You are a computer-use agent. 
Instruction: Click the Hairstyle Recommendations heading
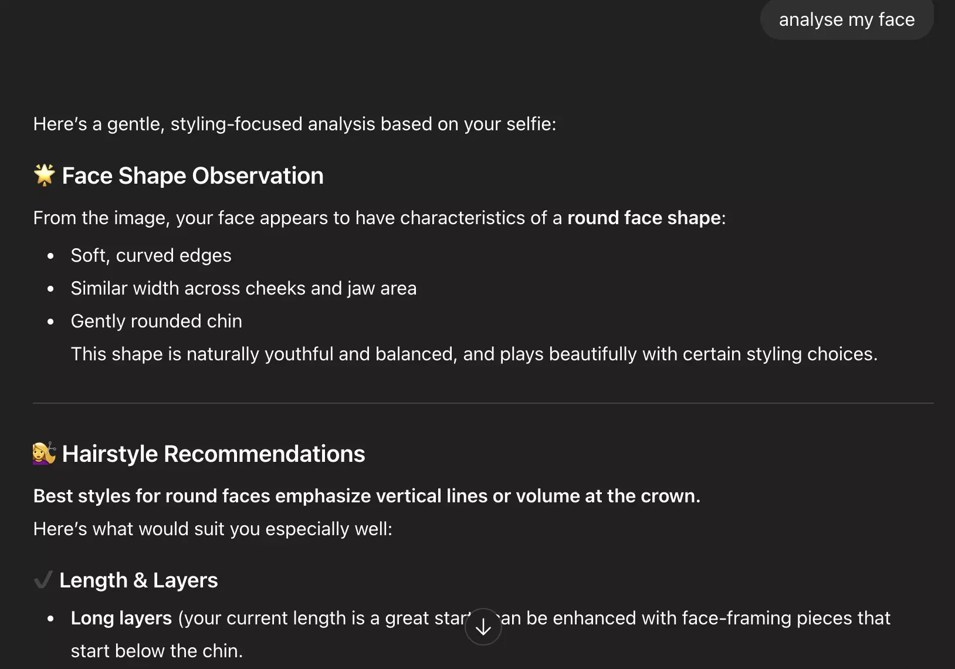point(214,453)
